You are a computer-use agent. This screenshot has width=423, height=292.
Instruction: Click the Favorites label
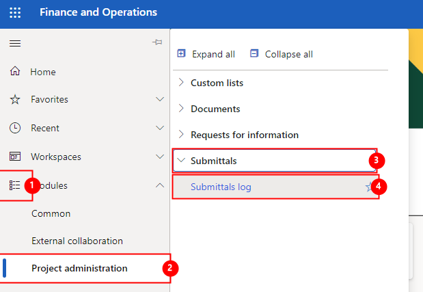(x=49, y=99)
